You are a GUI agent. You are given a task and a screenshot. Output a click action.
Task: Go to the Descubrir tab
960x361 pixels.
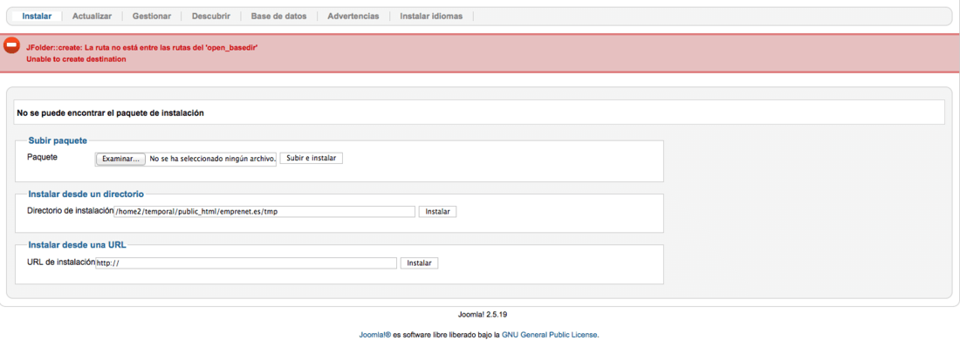pyautogui.click(x=211, y=17)
